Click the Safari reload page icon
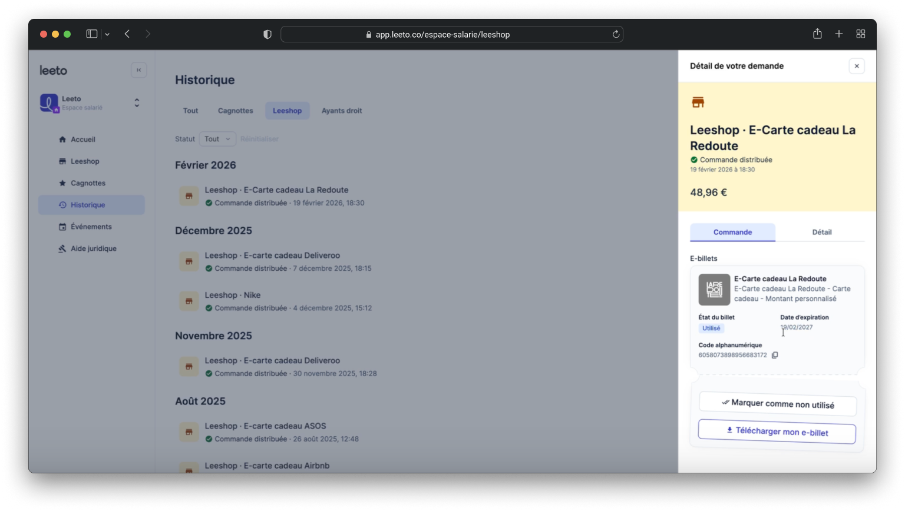The height and width of the screenshot is (511, 905). coord(616,34)
